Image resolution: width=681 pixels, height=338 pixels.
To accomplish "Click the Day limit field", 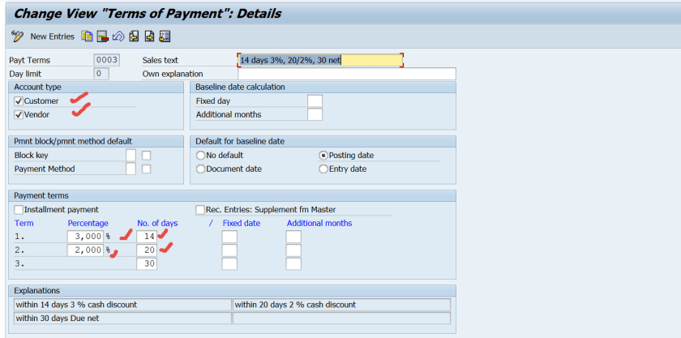I will tap(101, 74).
